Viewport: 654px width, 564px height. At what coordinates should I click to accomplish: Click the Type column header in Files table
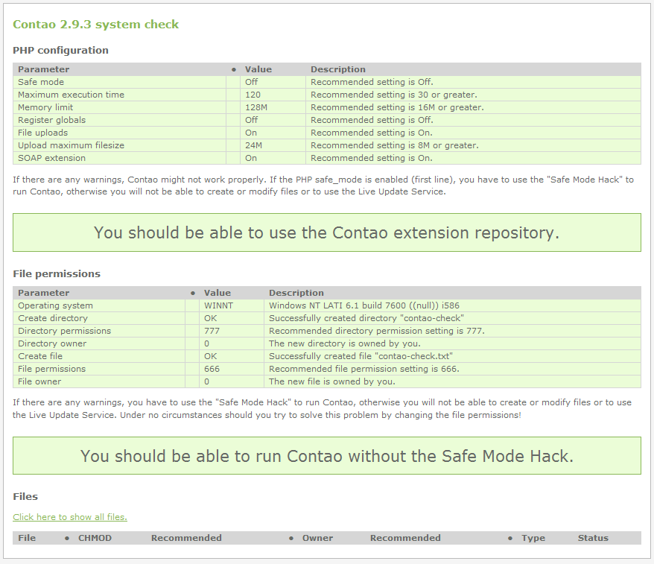533,538
